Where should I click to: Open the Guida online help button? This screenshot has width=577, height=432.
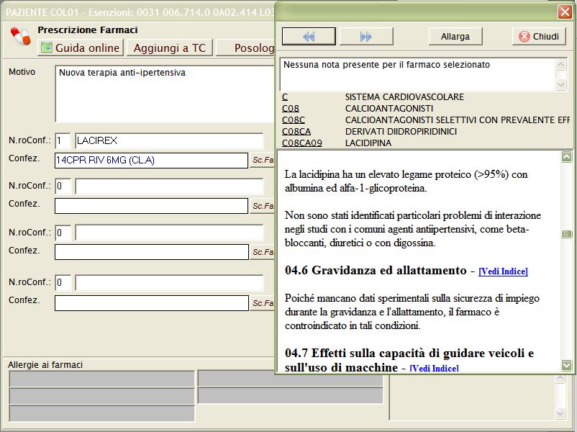click(81, 48)
